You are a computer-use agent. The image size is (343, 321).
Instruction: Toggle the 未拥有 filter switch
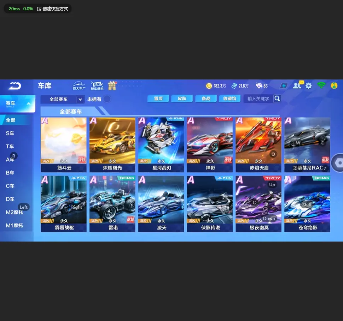(x=107, y=99)
